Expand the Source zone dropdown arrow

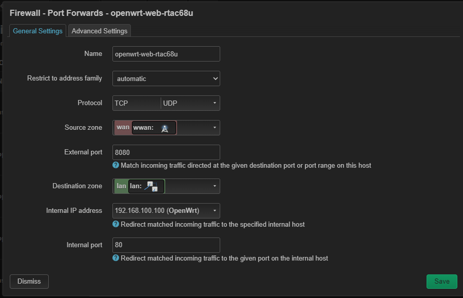215,128
